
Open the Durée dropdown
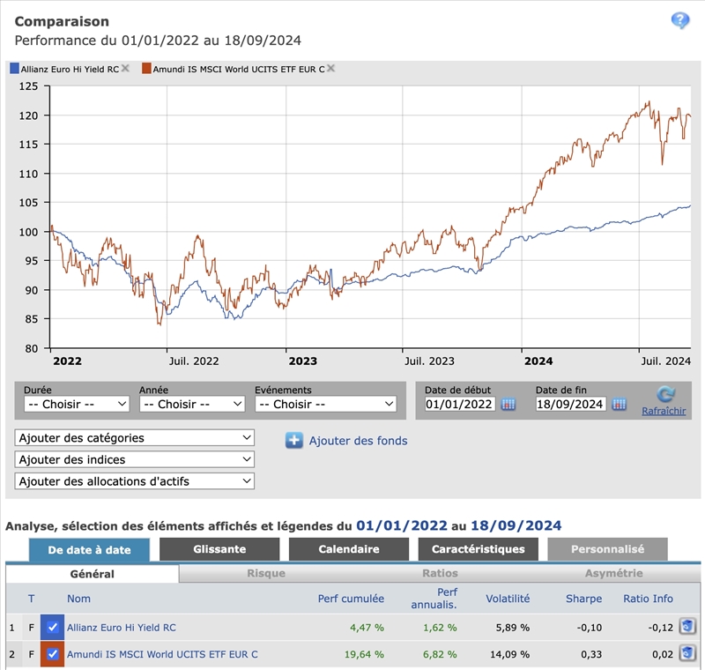tap(77, 405)
